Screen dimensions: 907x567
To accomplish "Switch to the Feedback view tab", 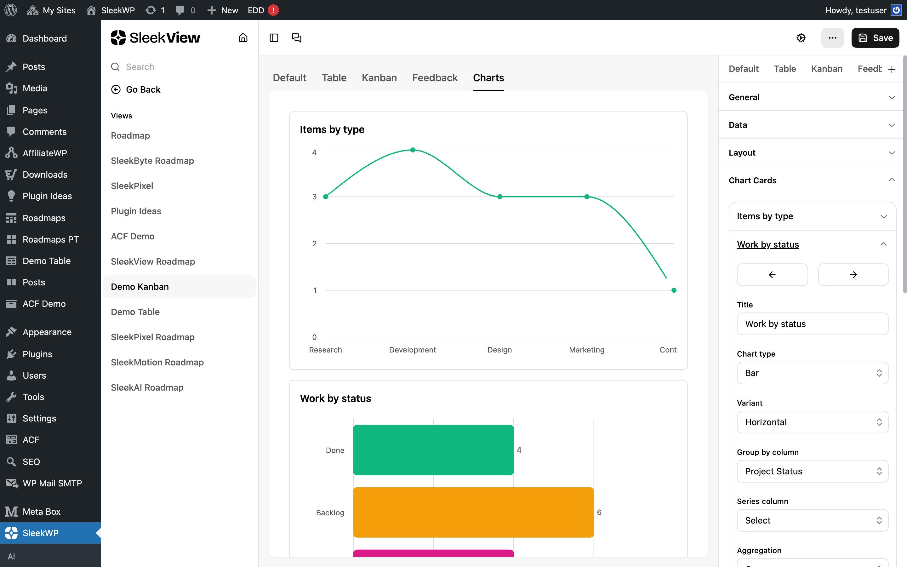I will (435, 77).
